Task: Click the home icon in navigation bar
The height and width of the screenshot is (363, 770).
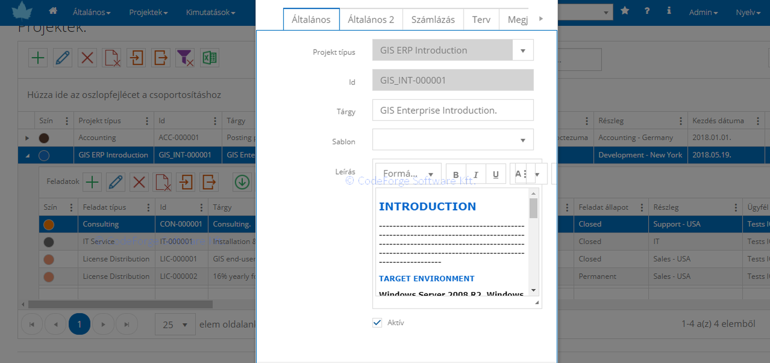Action: (x=53, y=11)
